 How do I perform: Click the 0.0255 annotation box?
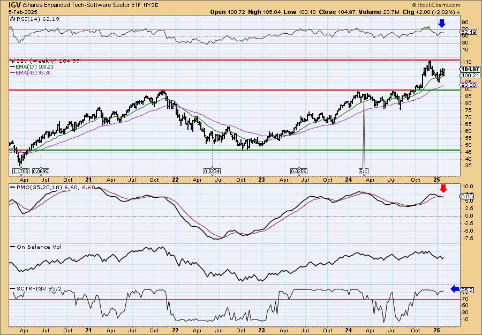click(x=299, y=171)
